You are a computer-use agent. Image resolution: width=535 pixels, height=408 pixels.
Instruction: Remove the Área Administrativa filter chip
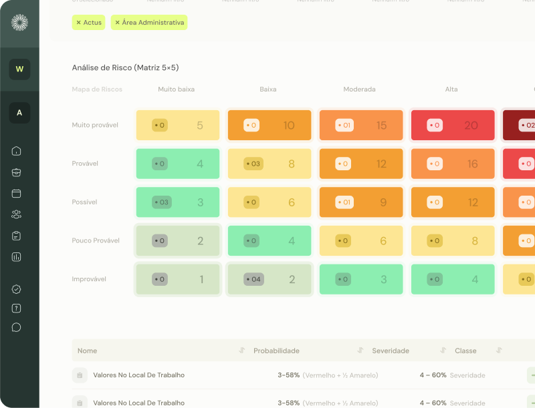click(x=118, y=23)
